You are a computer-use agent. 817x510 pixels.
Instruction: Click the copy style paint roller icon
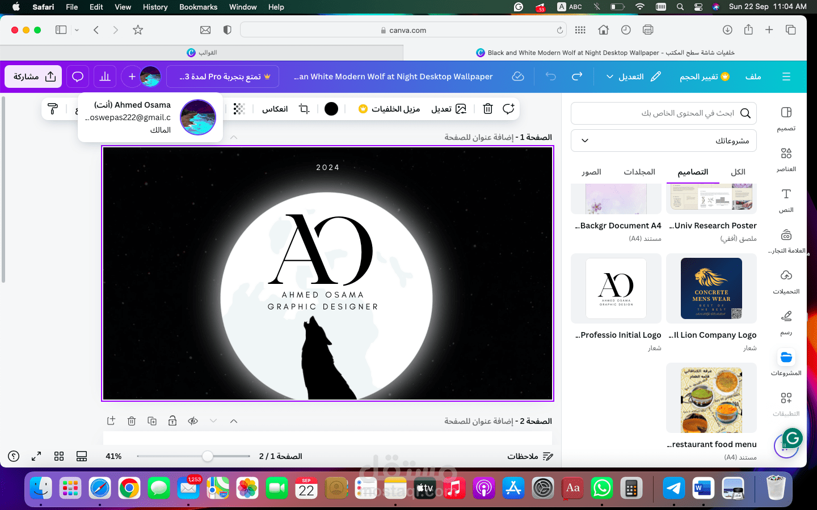pos(53,109)
